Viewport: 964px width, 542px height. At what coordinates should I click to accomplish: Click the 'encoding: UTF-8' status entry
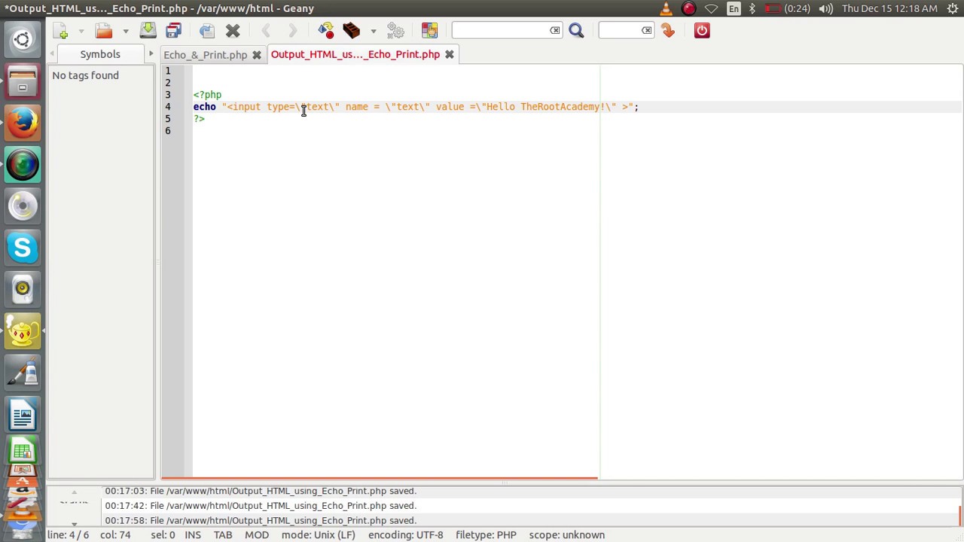click(x=405, y=535)
